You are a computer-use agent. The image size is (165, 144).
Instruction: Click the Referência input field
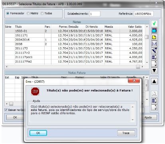tap(144, 14)
